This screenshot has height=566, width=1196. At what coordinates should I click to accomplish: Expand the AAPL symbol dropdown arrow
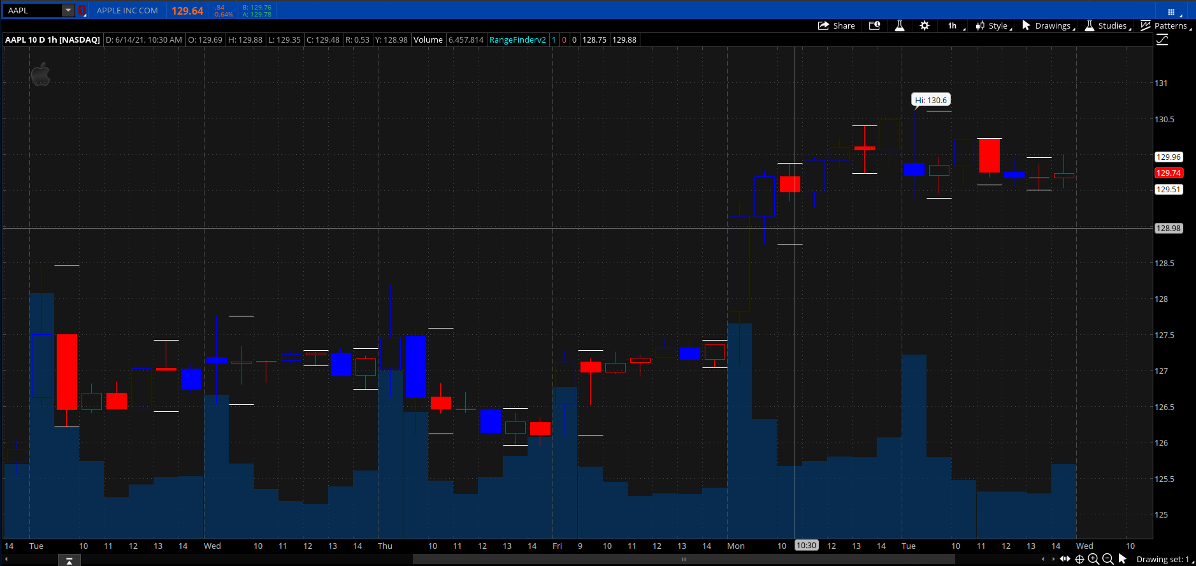[68, 10]
